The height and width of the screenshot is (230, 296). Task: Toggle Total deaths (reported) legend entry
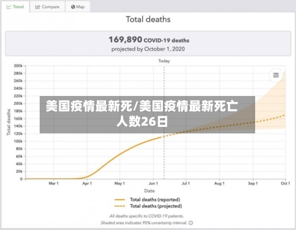(x=147, y=200)
